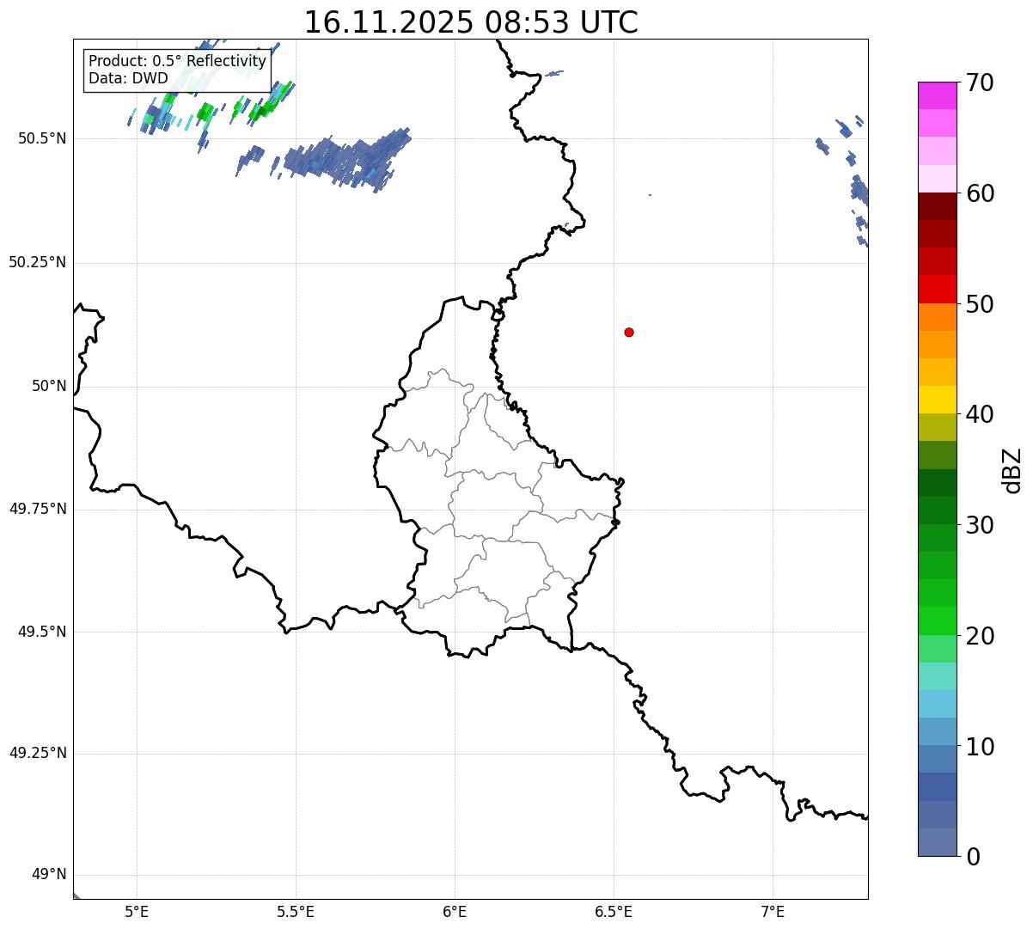Click the 10 colorbar tick value
The width and height of the screenshot is (1033, 929).
980,747
